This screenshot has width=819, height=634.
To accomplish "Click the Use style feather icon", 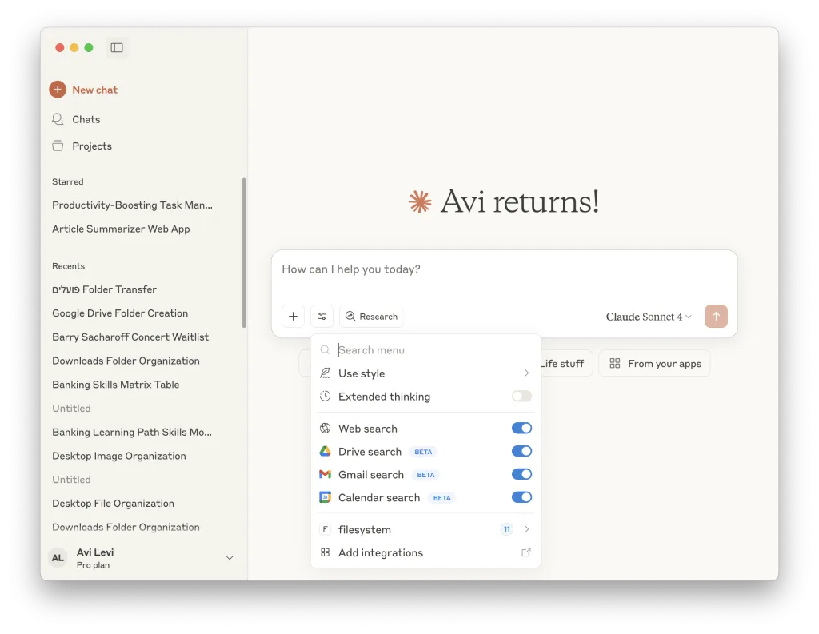I will click(x=325, y=373).
